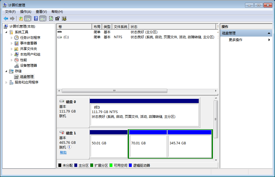This screenshot has width=275, height=177.
Task: Open the 操作(A) menu
Action: click(x=26, y=12)
